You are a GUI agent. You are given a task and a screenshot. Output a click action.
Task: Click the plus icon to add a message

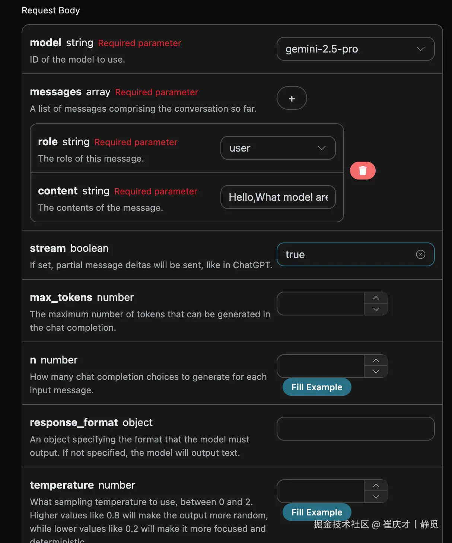[x=292, y=98]
